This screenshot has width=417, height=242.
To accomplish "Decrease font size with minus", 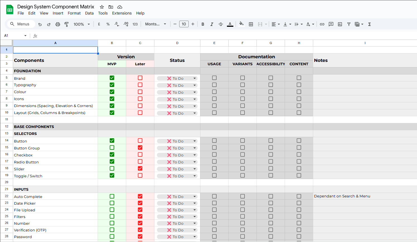I will (x=175, y=24).
